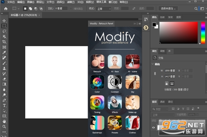This screenshot has width=207, height=137.
Task: Select the Eyedropper tool
Action: [x=4, y=52]
